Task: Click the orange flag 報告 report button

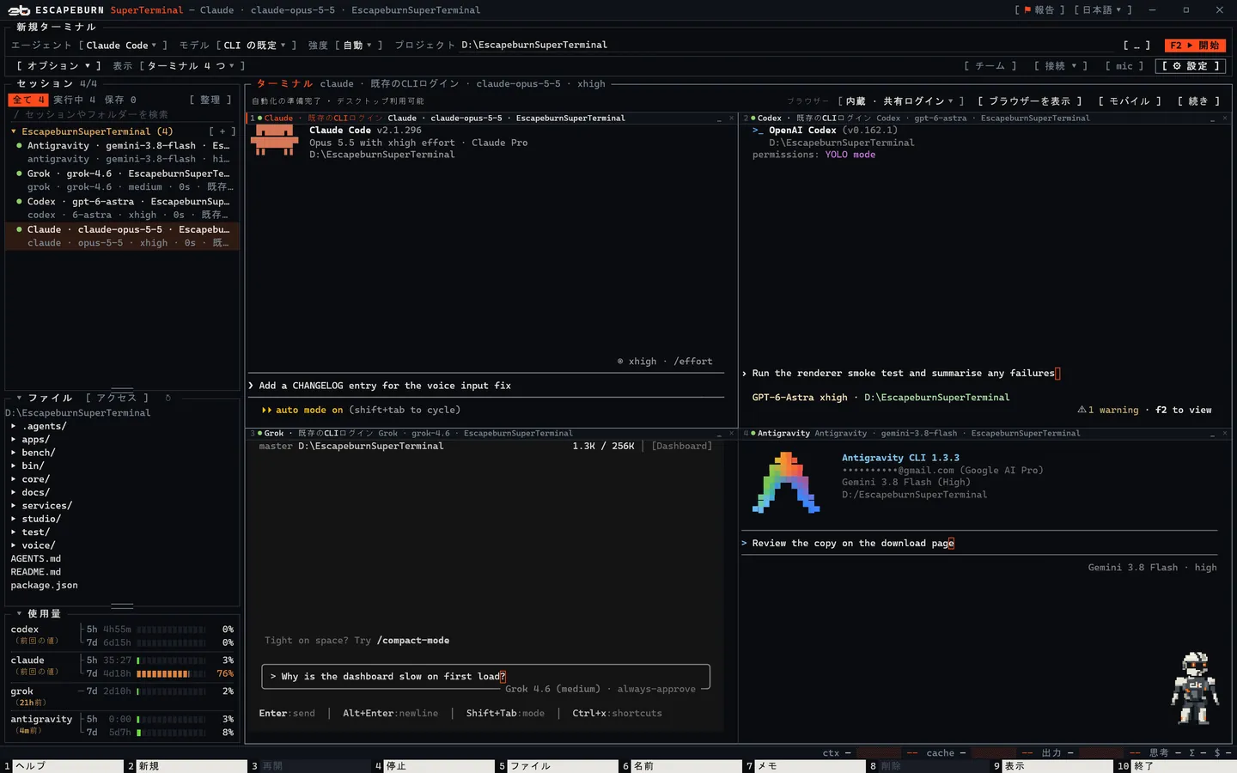Action: 1039,10
